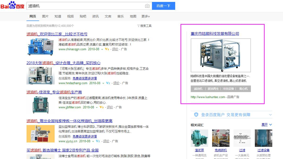Expand the dropdown arrow after chinacqgn.com date

102,49
